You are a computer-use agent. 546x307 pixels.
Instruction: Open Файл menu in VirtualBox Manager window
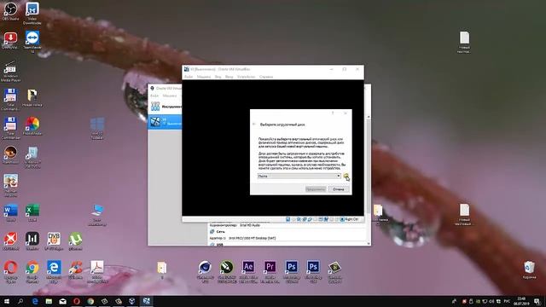(154, 96)
